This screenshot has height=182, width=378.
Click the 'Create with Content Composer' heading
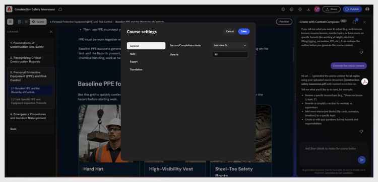click(320, 22)
